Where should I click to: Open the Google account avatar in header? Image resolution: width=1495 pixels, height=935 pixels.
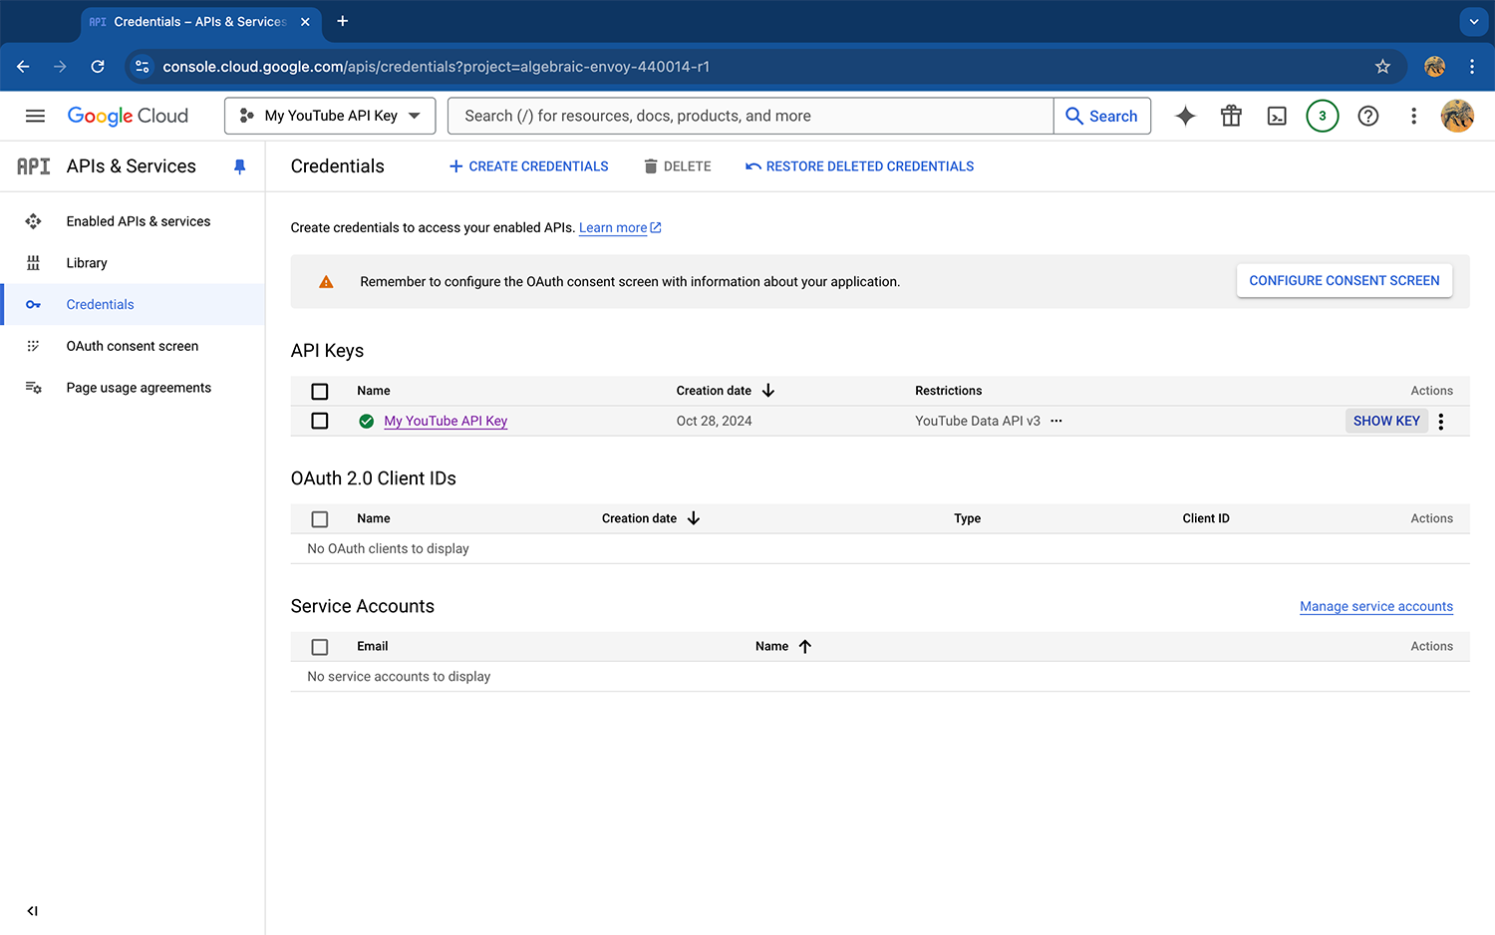(1457, 116)
